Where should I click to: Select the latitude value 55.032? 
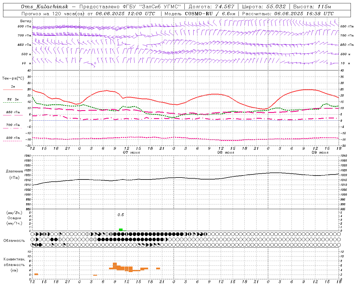point(276,7)
